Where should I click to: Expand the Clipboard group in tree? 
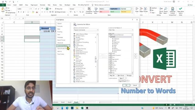[113, 39]
